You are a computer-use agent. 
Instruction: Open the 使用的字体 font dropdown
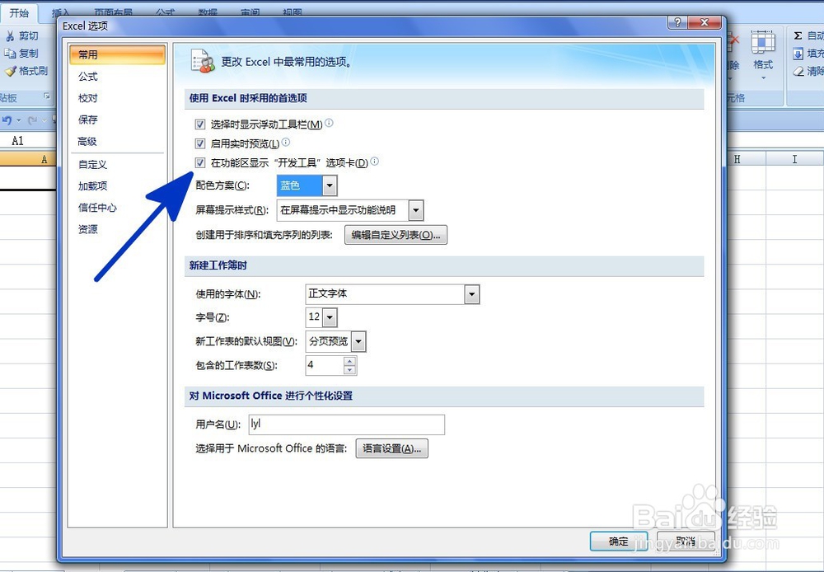[x=471, y=294]
